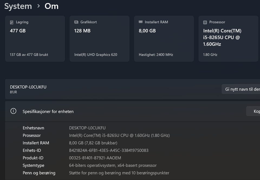Click the Prosessor chip icon
Viewport: 260px width, 180px height.
coord(205,22)
